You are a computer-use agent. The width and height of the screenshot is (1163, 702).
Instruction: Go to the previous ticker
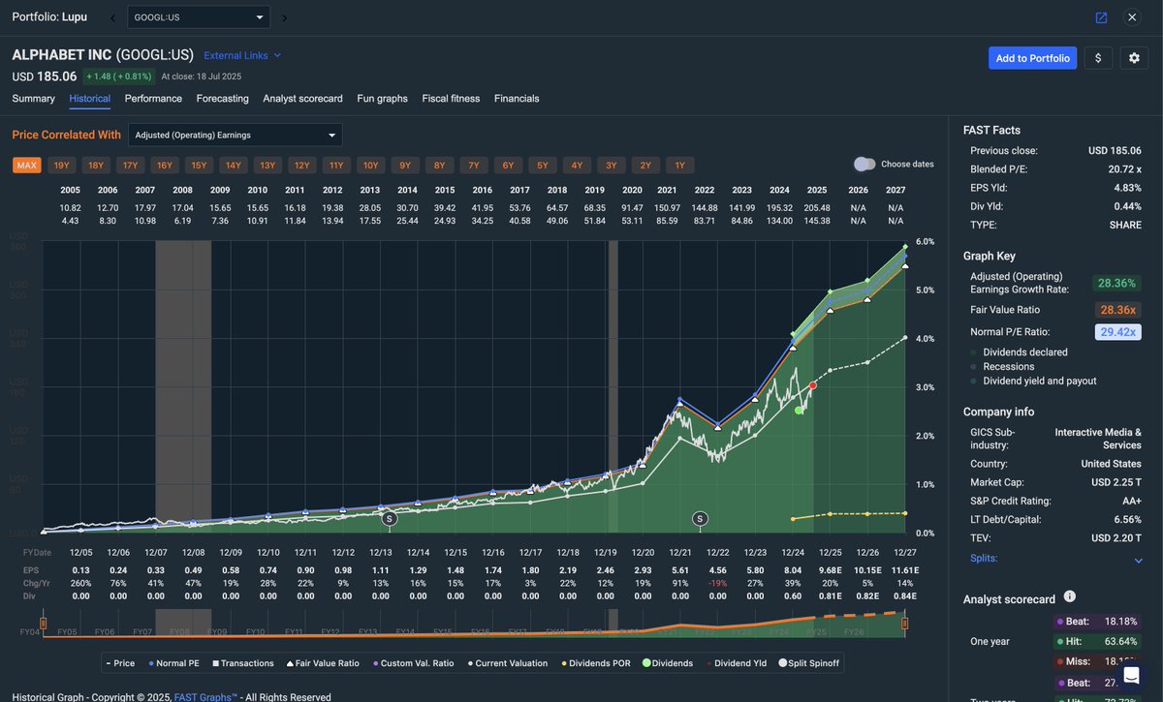point(111,17)
